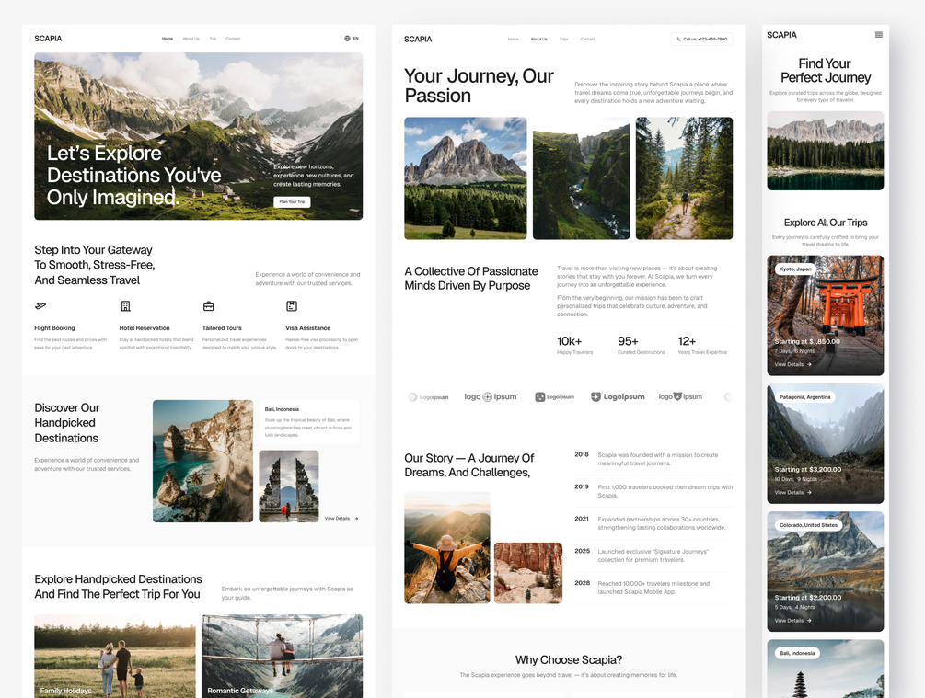Open the Family Holidays trip card
Image resolution: width=925 pixels, height=698 pixels.
pyautogui.click(x=115, y=656)
